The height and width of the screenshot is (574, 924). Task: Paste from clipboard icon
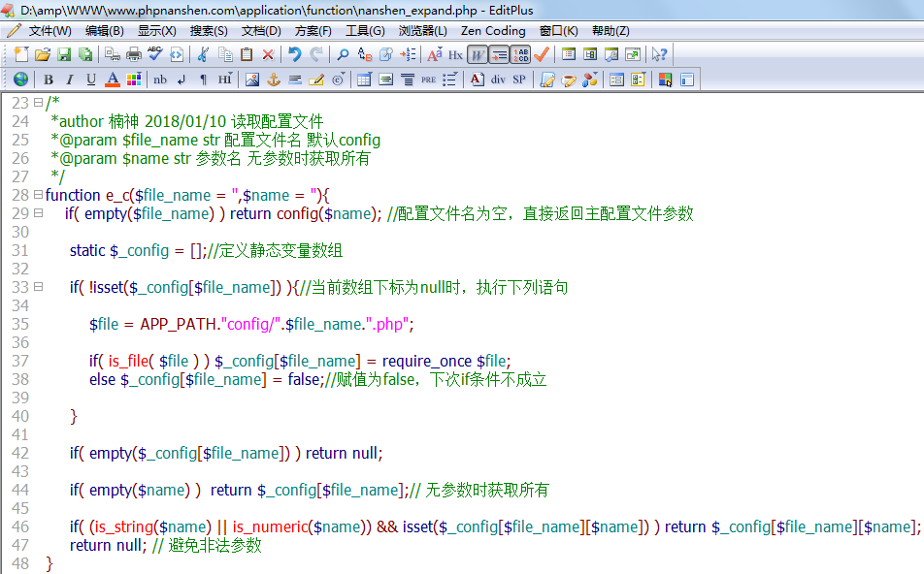[x=247, y=54]
